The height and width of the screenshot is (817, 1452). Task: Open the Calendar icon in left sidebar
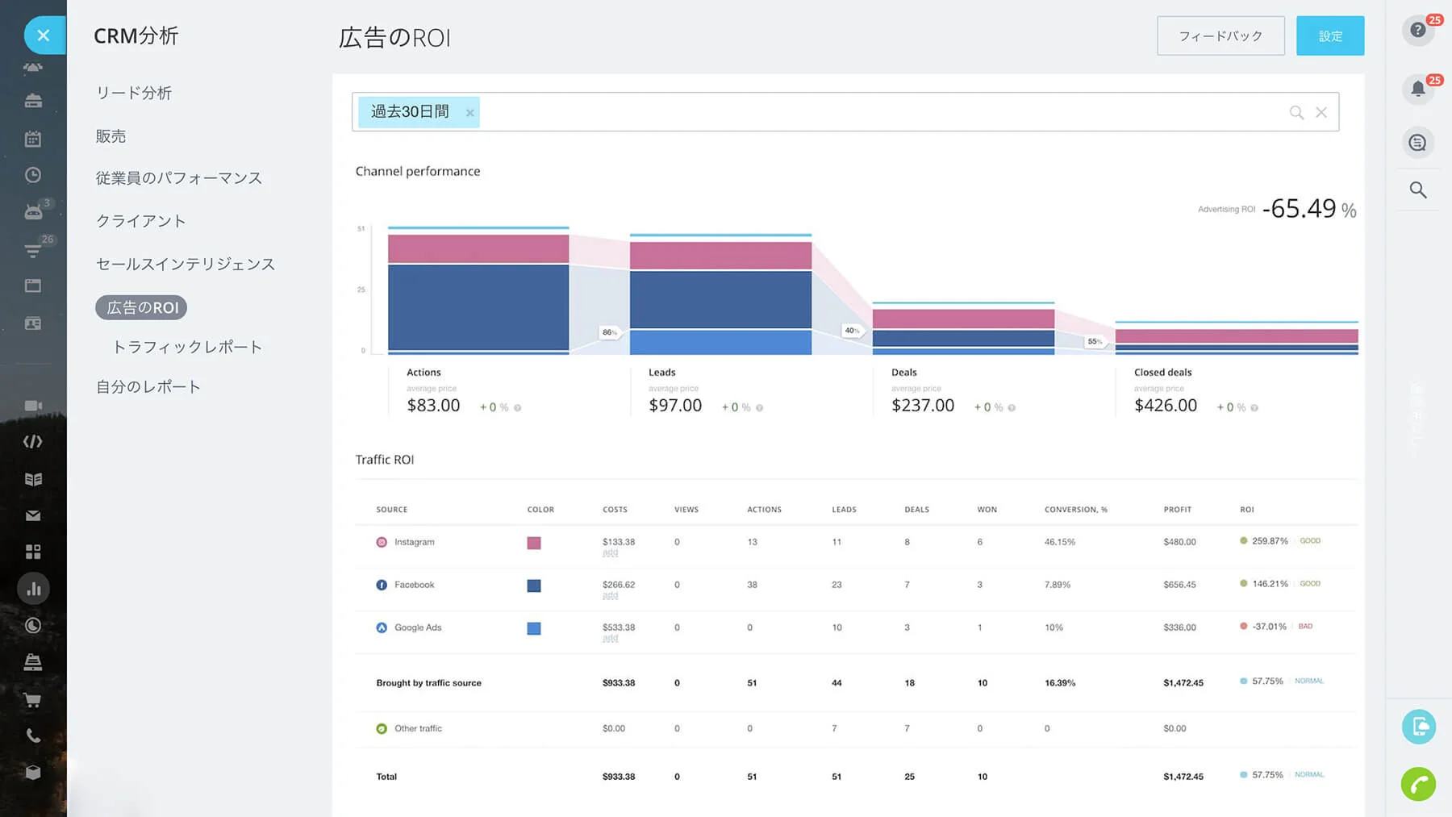coord(32,139)
